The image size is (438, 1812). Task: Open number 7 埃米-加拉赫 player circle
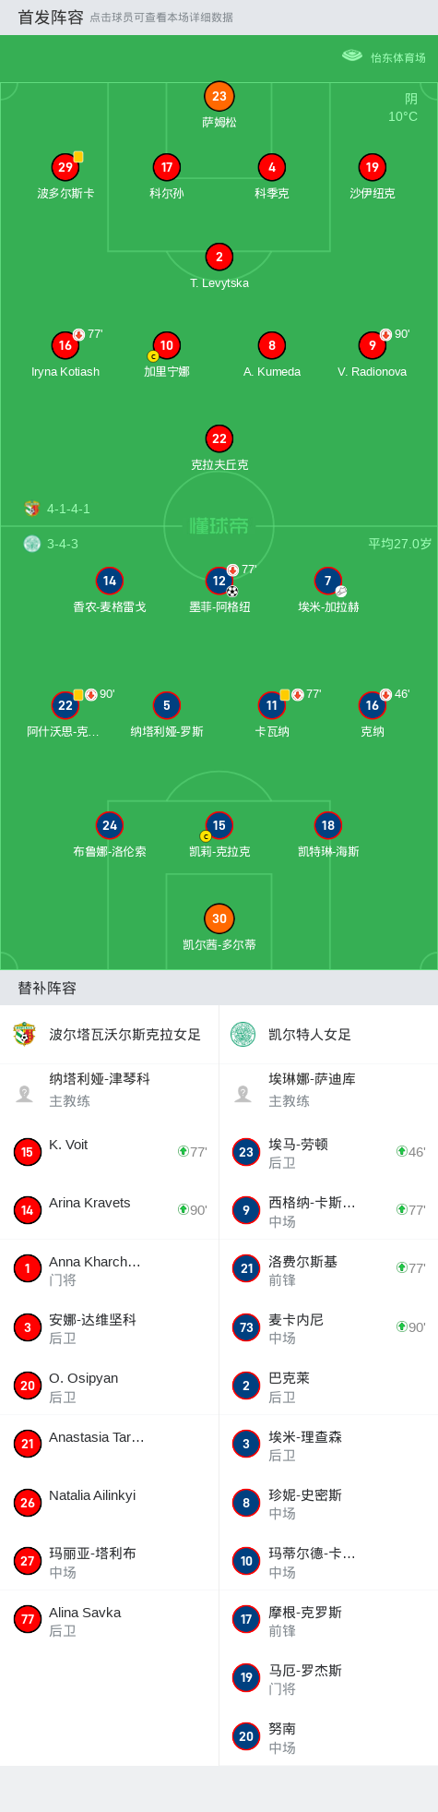[x=328, y=581]
